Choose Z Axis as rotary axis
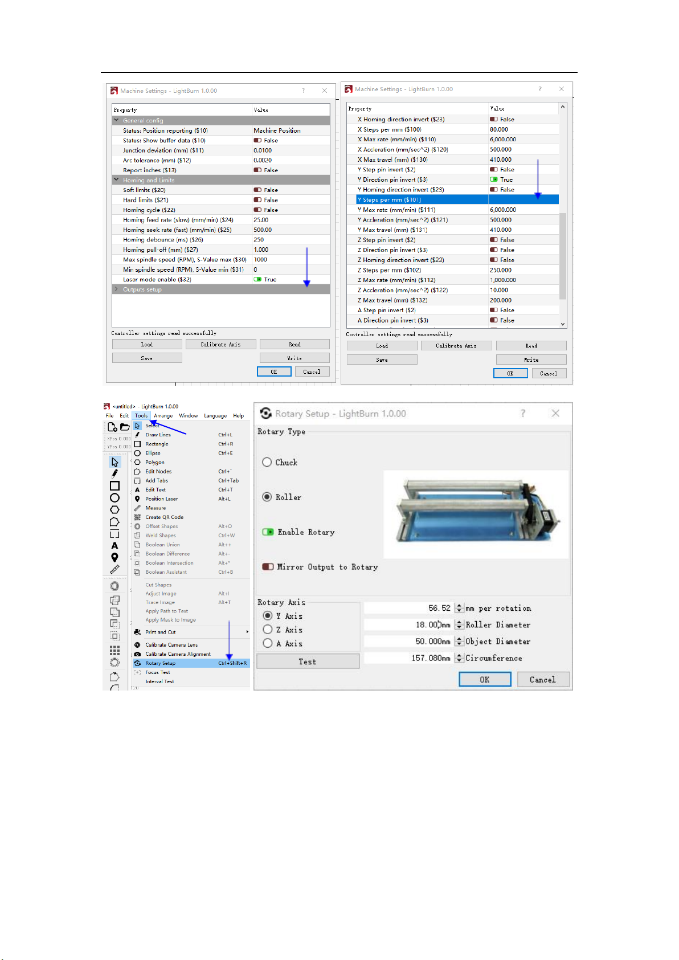 267,629
